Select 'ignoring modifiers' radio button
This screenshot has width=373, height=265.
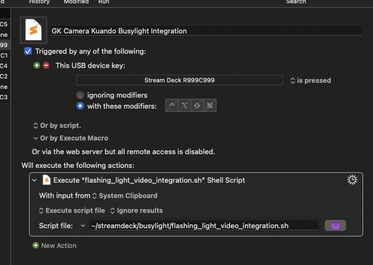click(80, 95)
